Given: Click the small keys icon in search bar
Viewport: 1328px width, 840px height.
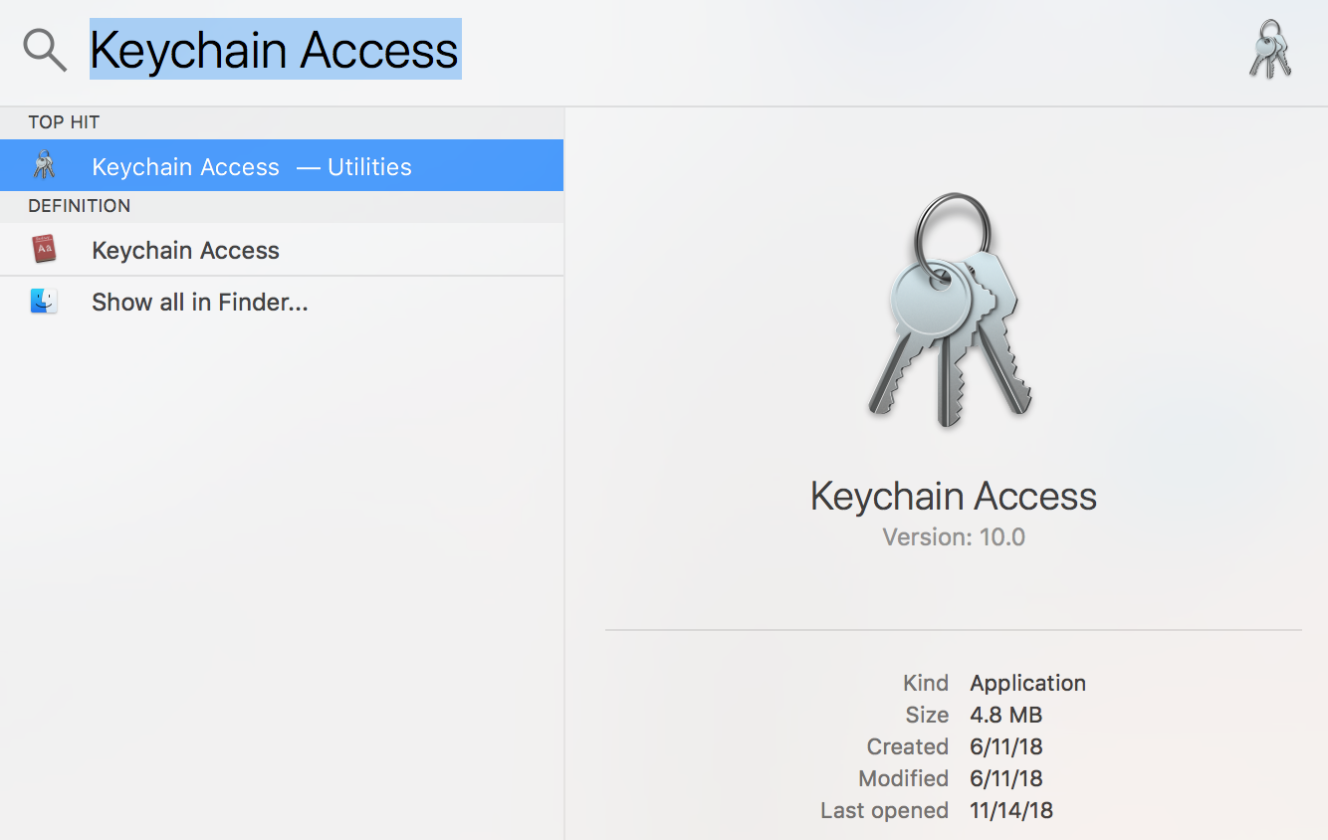Looking at the screenshot, I should tap(1270, 49).
